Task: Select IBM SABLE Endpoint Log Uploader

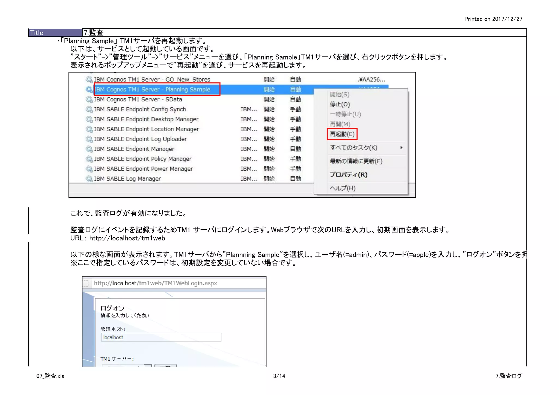Action: 140,139
